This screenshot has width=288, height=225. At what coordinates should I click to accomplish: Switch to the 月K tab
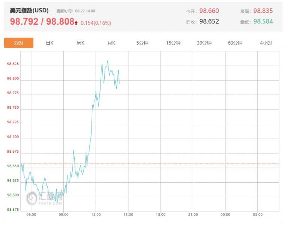pyautogui.click(x=111, y=43)
